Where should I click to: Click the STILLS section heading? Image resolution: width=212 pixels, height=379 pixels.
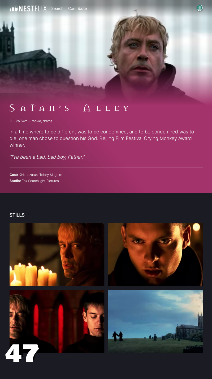pos(17,215)
